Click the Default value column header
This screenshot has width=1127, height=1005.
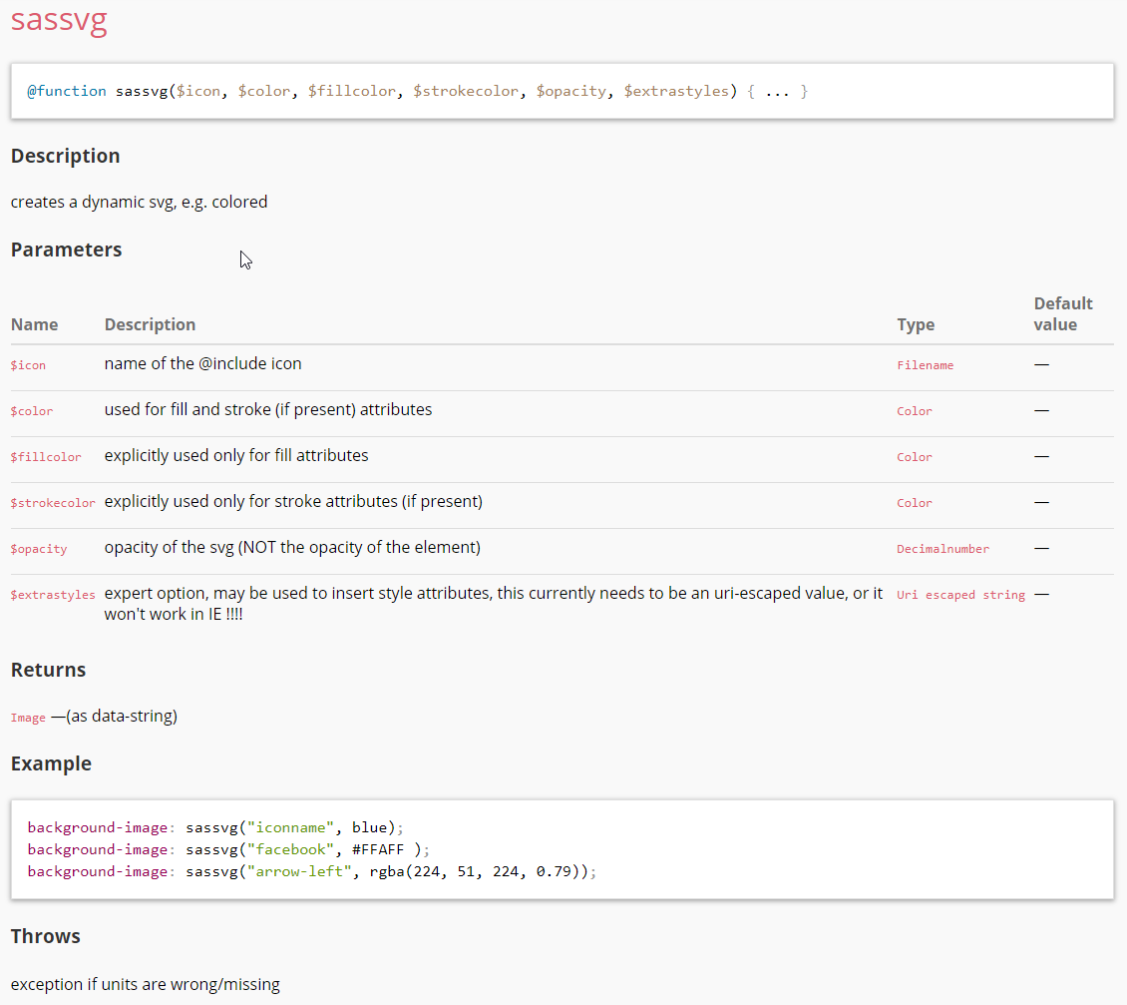[1063, 313]
